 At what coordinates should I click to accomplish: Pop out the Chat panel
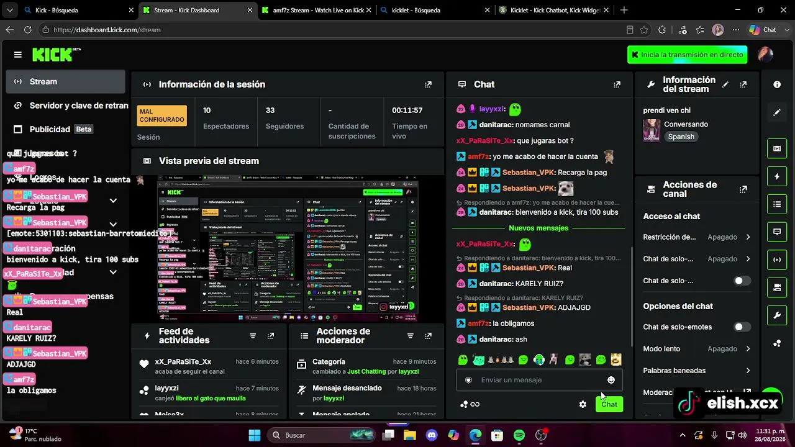(x=617, y=84)
